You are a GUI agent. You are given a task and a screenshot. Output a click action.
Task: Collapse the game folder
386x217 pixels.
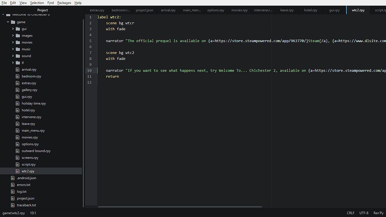[x=8, y=22]
